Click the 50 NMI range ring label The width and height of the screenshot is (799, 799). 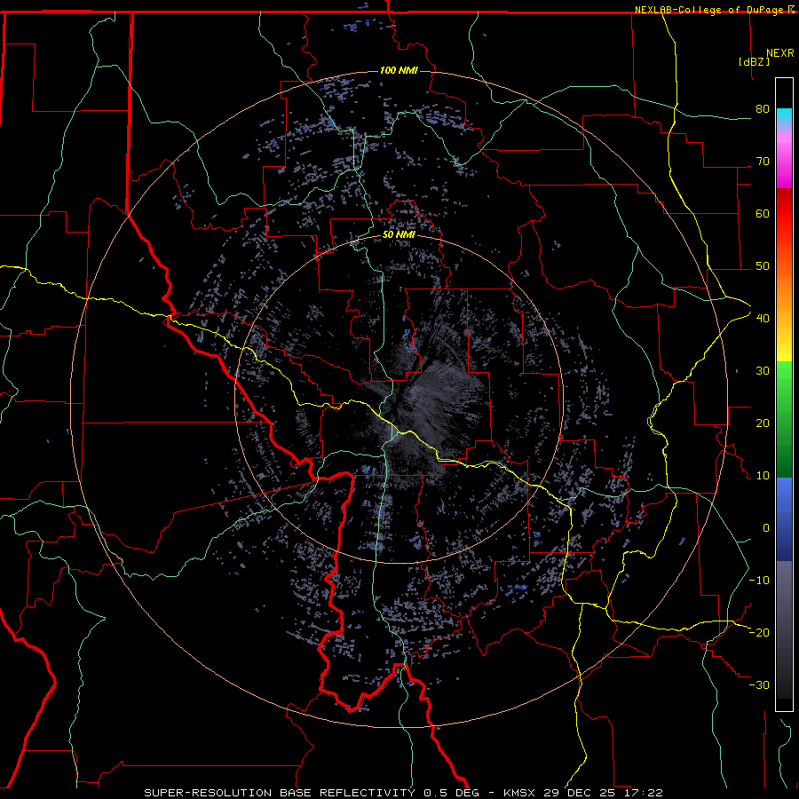coord(399,234)
